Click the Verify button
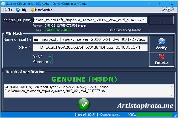The height and width of the screenshot is (119, 180). point(161,43)
